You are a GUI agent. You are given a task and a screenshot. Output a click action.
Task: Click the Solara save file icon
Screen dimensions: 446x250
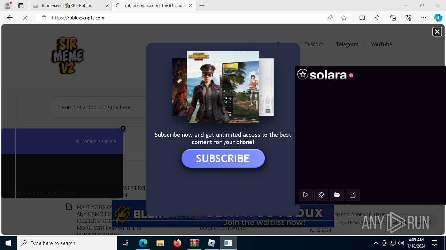(353, 195)
